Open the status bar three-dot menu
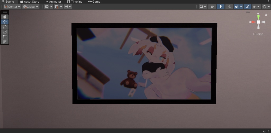This screenshot has height=133, width=271. pos(268,131)
